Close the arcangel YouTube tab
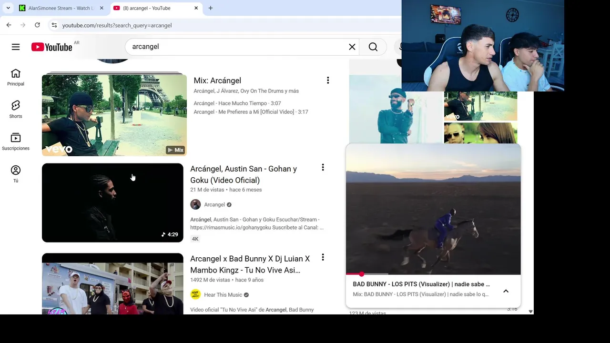Screen dimensions: 610x343 tap(196, 8)
